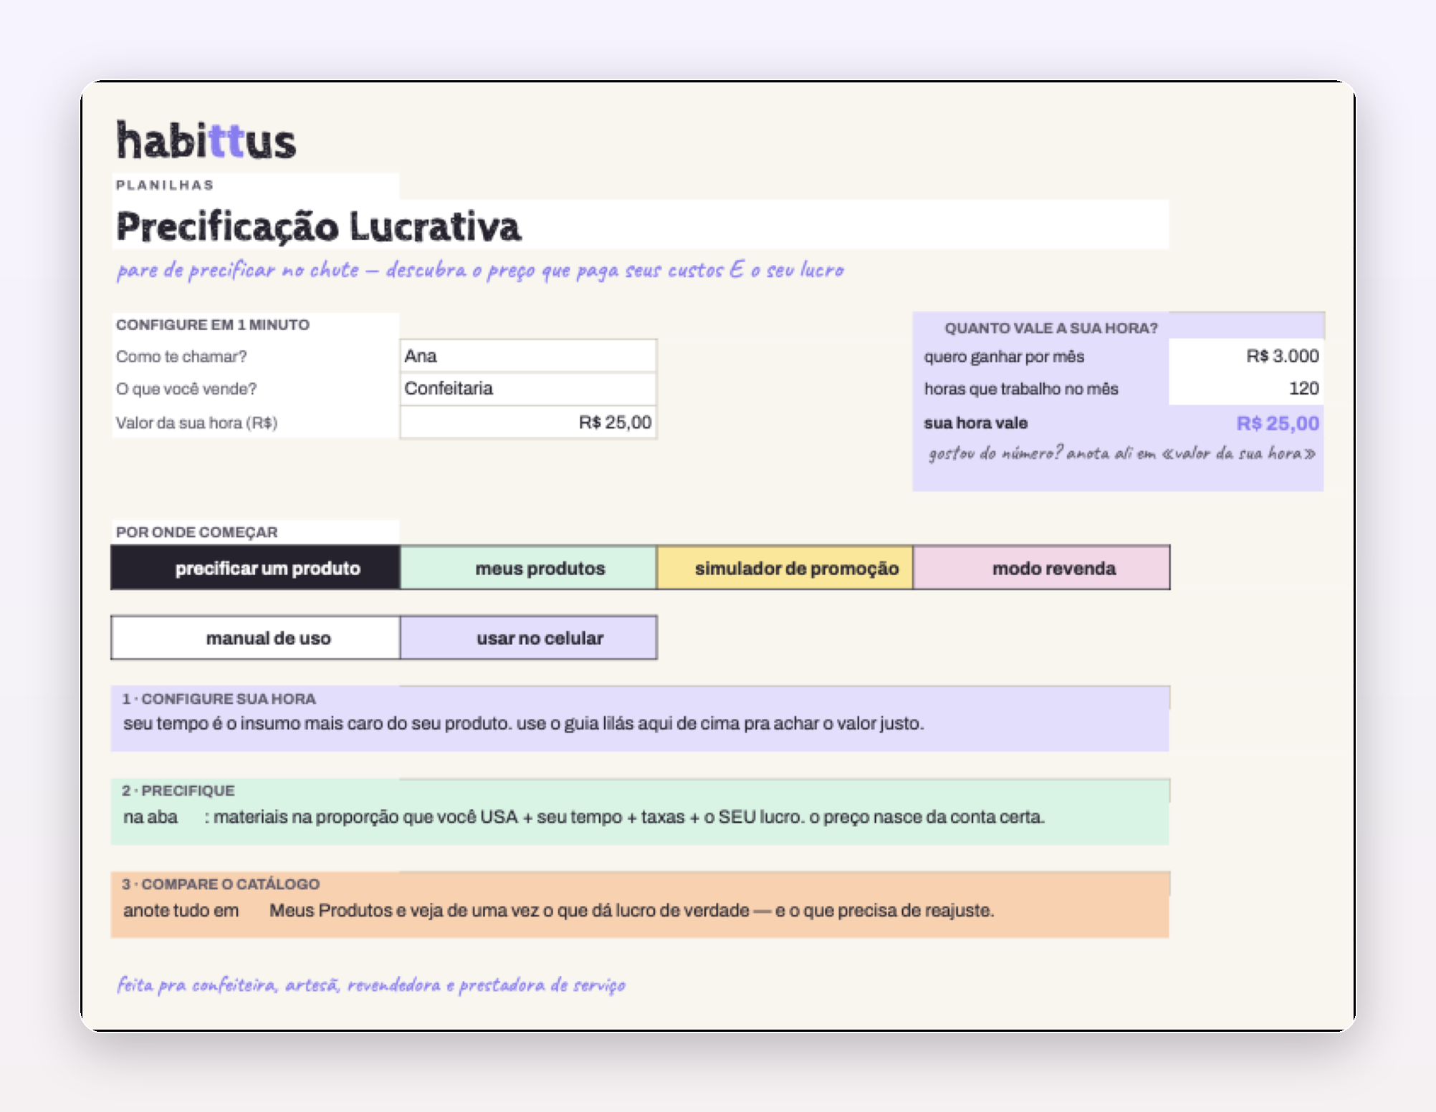The width and height of the screenshot is (1436, 1112).
Task: Click the 'QUANTO VALE A SUA HORA?' heading
Action: click(1051, 328)
